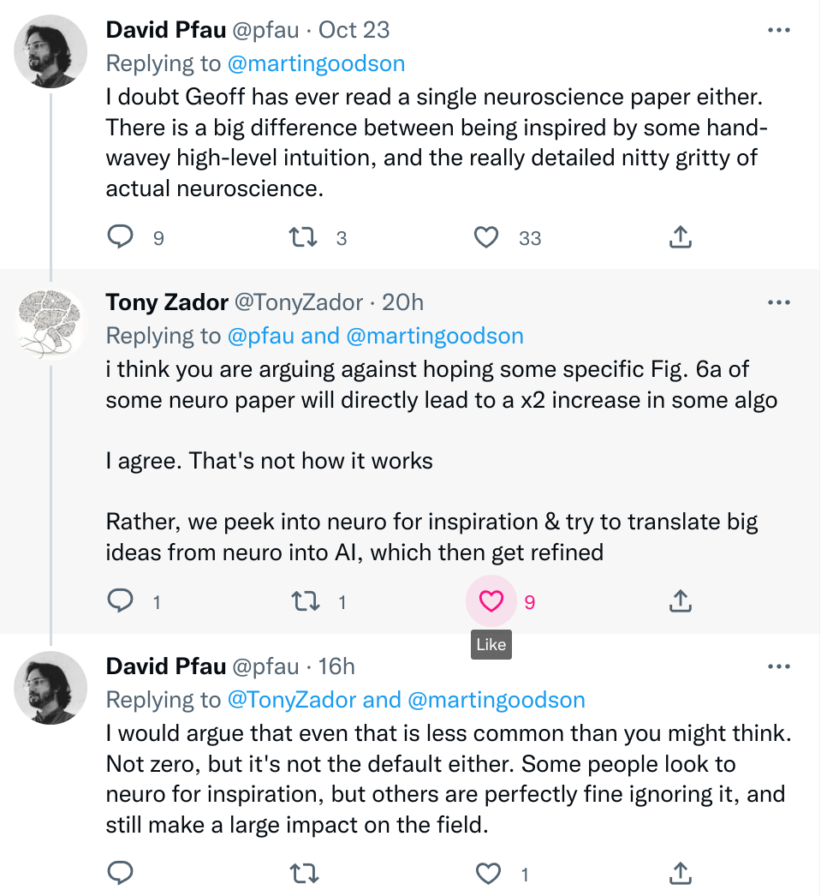Viewport: 827px width, 896px height.
Task: Reply to Tony Zador's tweet
Action: click(121, 601)
